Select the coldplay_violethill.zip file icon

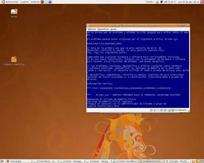pyautogui.click(x=14, y=61)
